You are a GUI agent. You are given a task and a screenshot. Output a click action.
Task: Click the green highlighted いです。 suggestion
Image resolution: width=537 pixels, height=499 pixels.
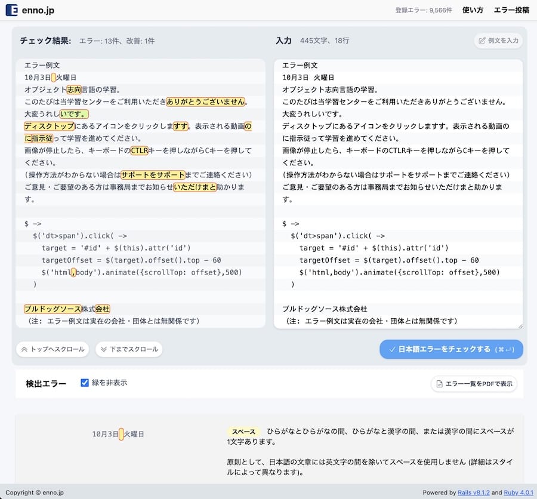pos(74,114)
